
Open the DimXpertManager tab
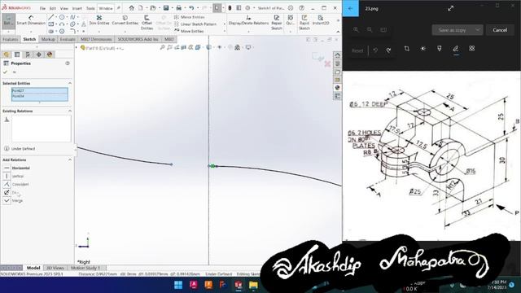coord(38,55)
